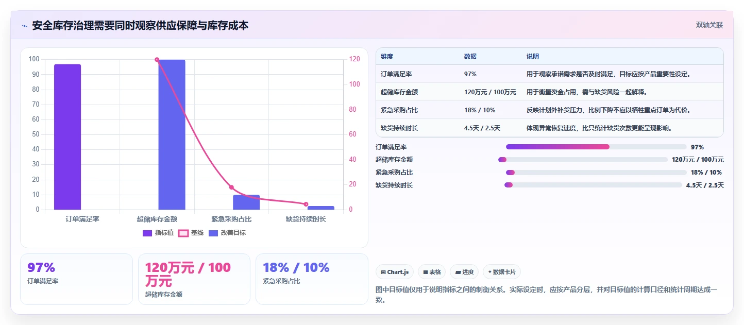The width and height of the screenshot is (744, 325).
Task: Open the 97% 订单满足率 data card
Action: pos(76,279)
